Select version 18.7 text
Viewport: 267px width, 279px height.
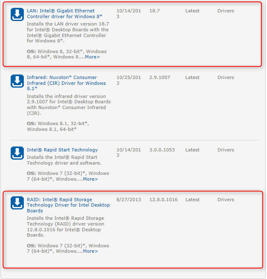click(x=154, y=11)
